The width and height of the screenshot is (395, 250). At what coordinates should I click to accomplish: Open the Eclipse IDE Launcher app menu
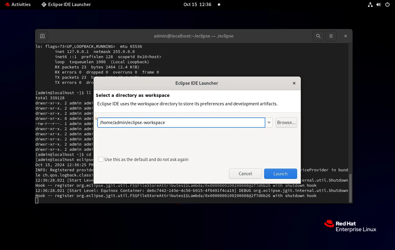[66, 5]
